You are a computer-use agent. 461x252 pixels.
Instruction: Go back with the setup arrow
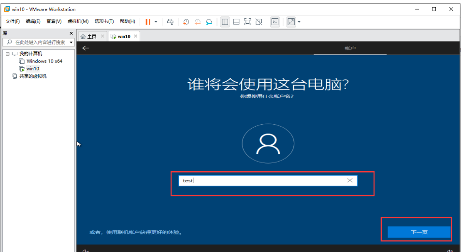pos(86,48)
